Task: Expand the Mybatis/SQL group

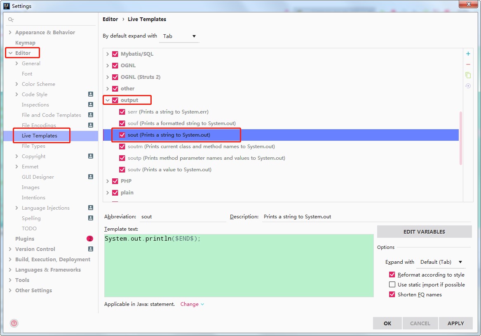Action: (107, 54)
